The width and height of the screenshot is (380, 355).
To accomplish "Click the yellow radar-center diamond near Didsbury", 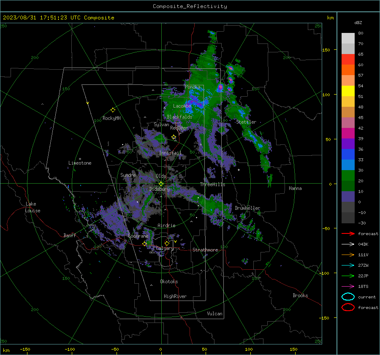I will tap(161, 184).
